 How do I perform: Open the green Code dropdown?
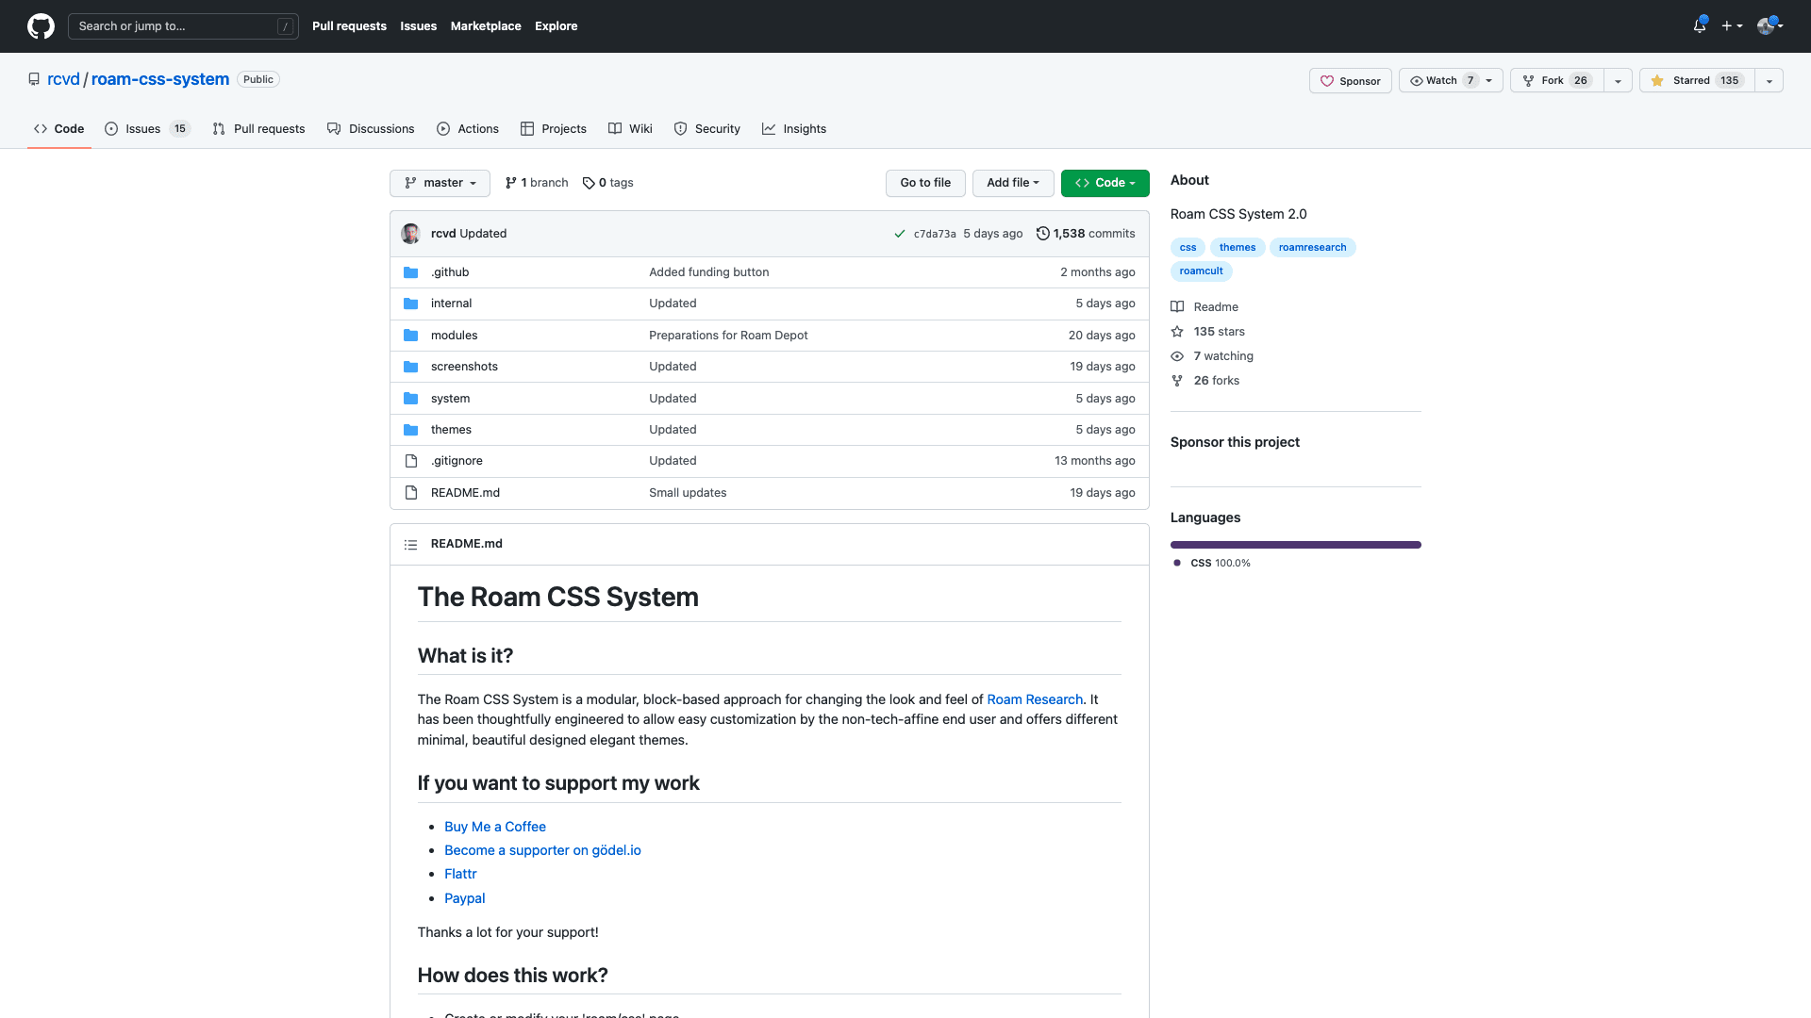click(1105, 183)
